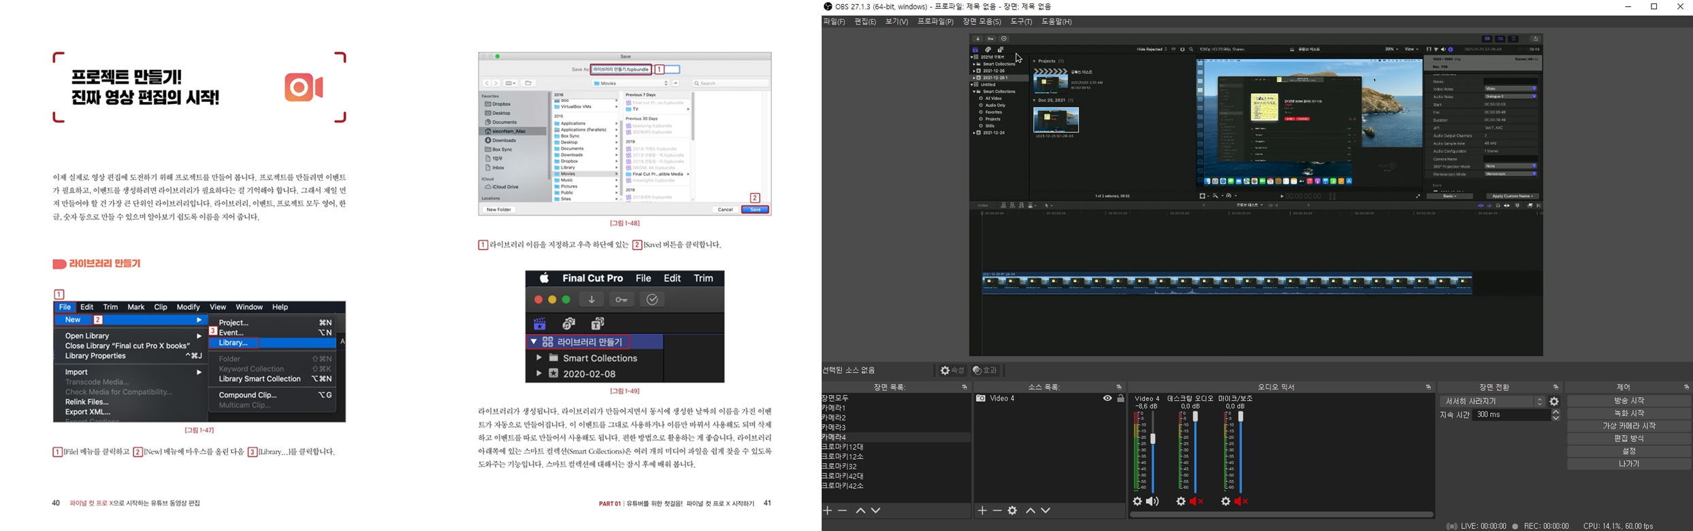1693x531 pixels.
Task: Add a new scene with the plus icon in 장면 목록
Action: [x=828, y=511]
